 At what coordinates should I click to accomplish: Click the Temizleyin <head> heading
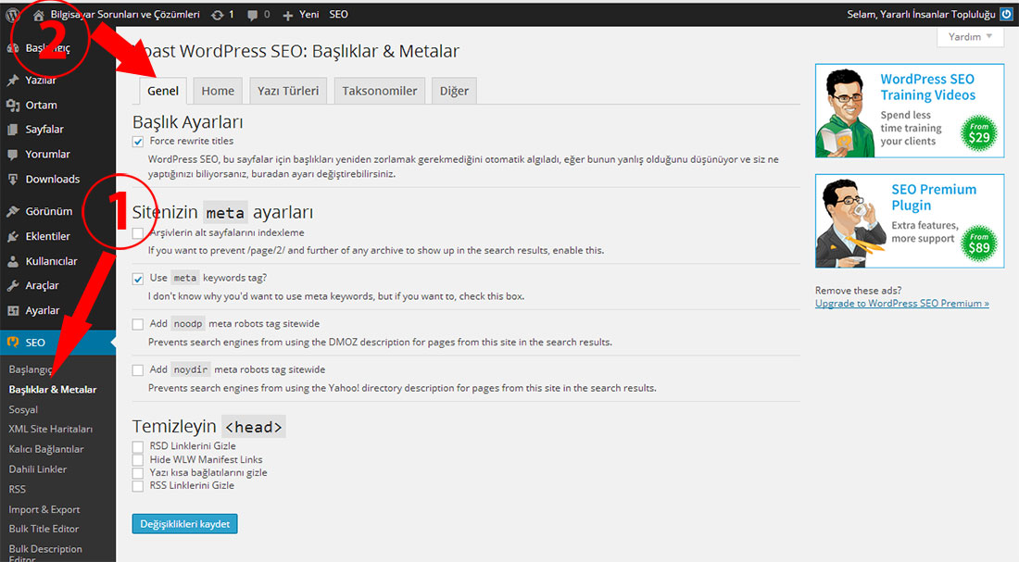pyautogui.click(x=208, y=427)
